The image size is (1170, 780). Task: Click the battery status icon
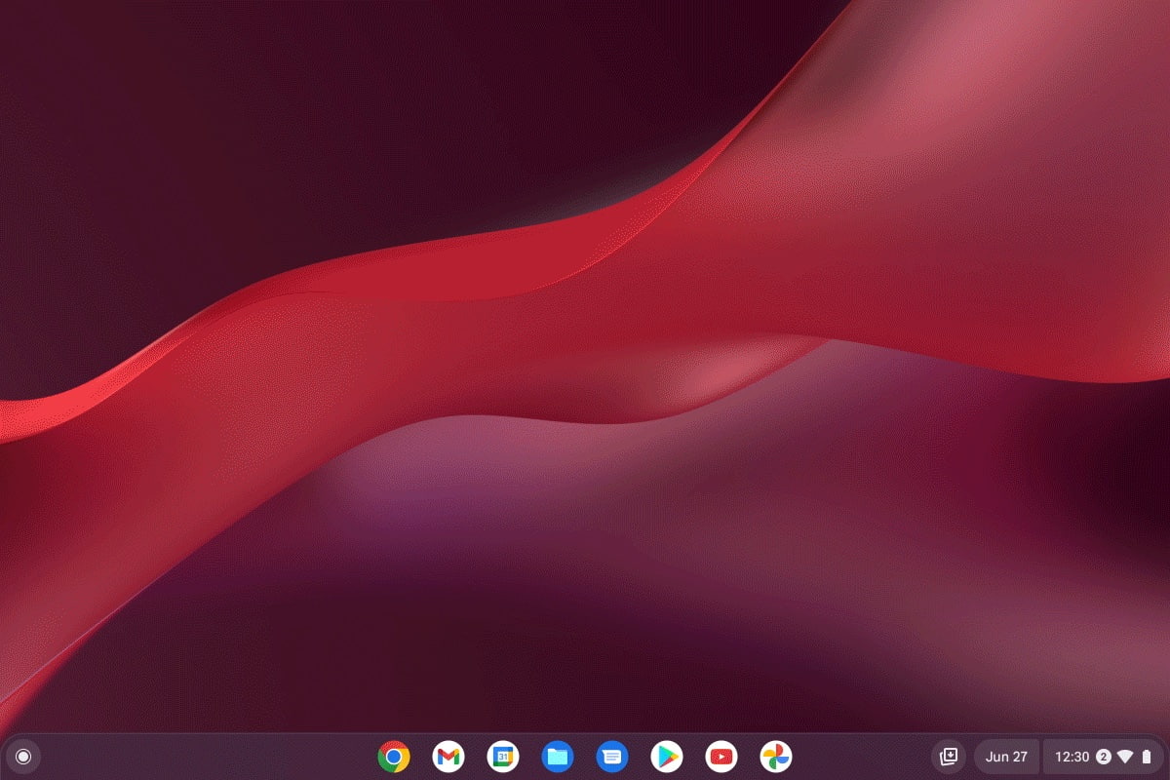coord(1147,757)
